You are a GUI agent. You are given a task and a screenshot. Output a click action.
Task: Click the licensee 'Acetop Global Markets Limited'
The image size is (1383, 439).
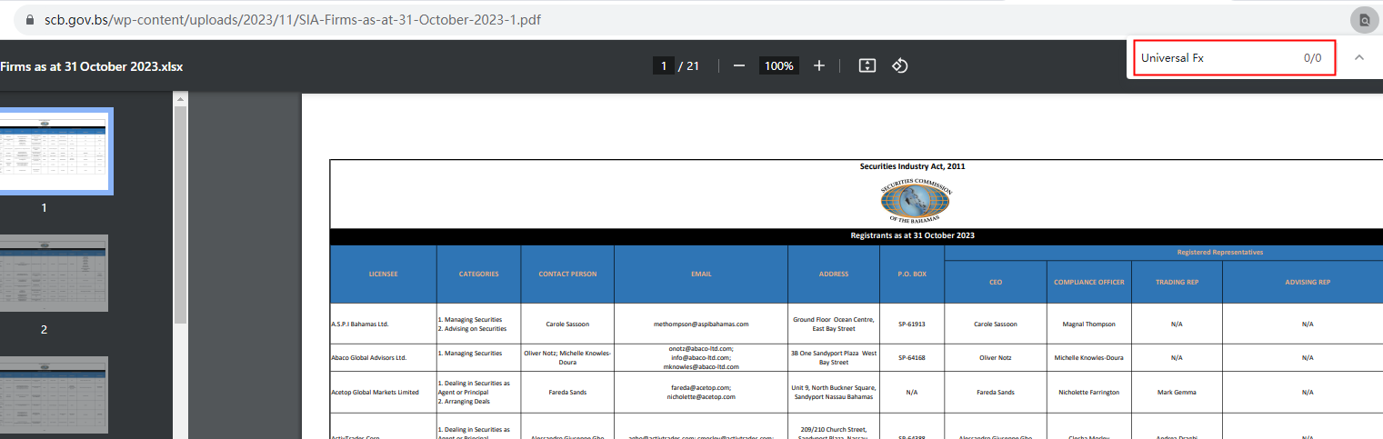[375, 392]
